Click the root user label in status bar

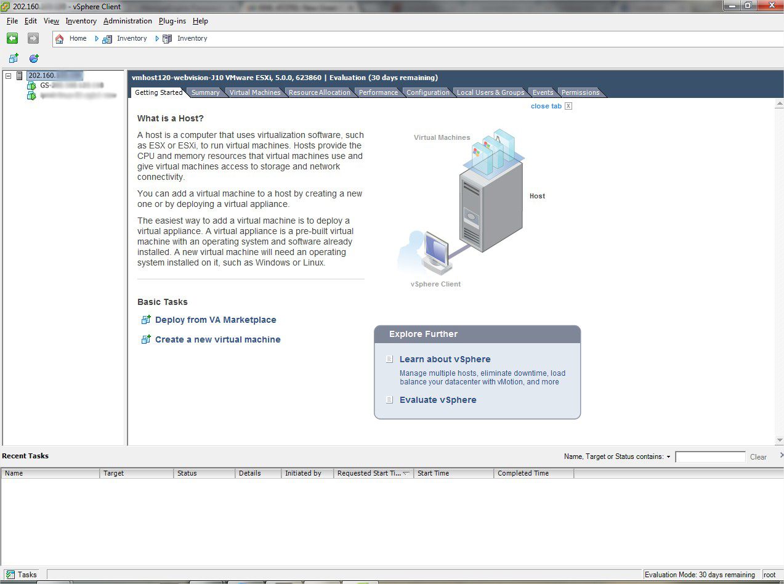770,575
